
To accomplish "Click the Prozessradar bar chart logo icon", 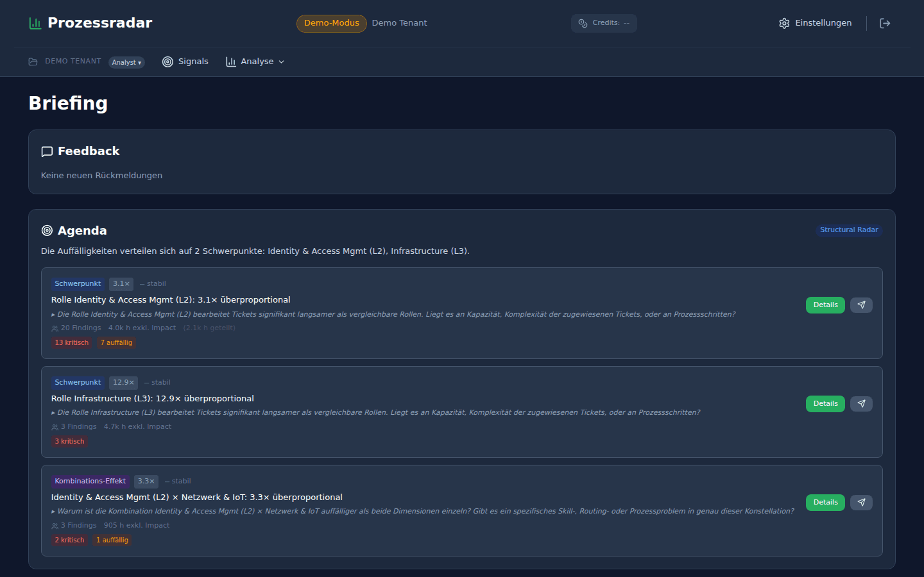I will (x=35, y=23).
